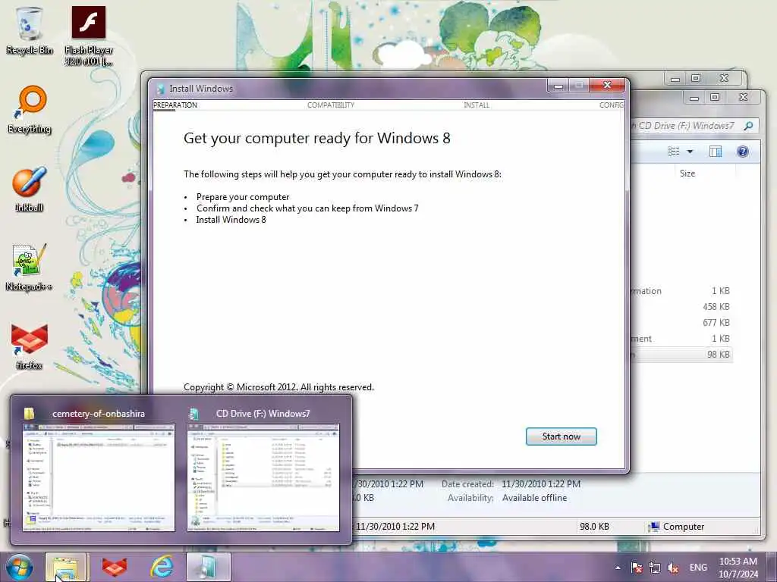
Task: Click the INSTALL step label in installer
Action: 477,105
